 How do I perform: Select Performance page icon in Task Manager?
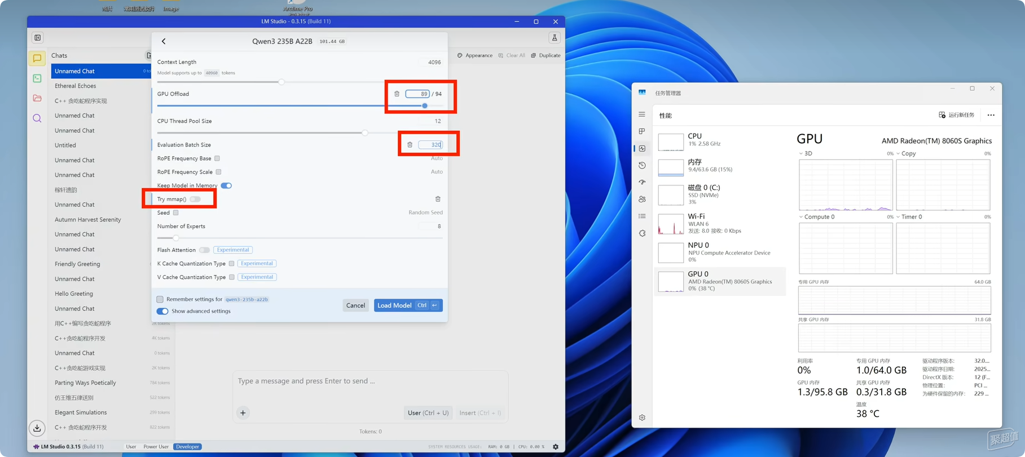click(642, 148)
